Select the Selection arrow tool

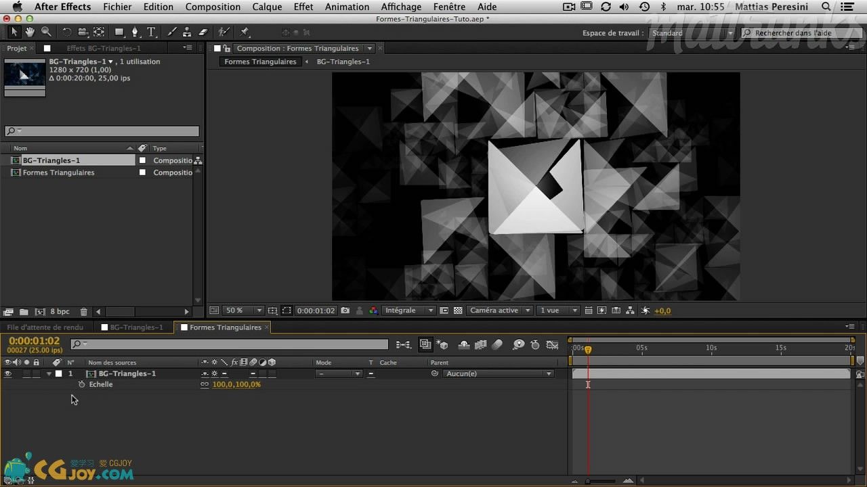14,32
